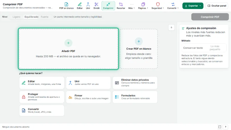Select the Editar tool in toolbar
Screen dimensions: 231x130
pyautogui.click(x=80, y=6)
